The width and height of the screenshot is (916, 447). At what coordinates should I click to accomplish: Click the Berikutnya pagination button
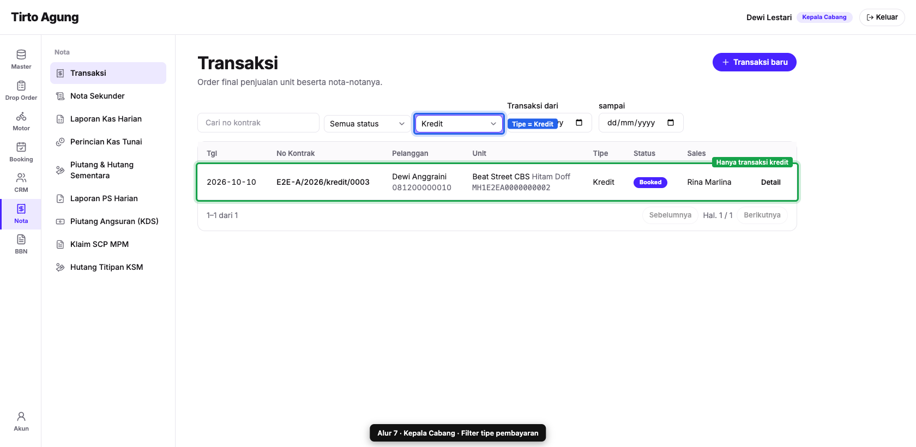coord(762,215)
